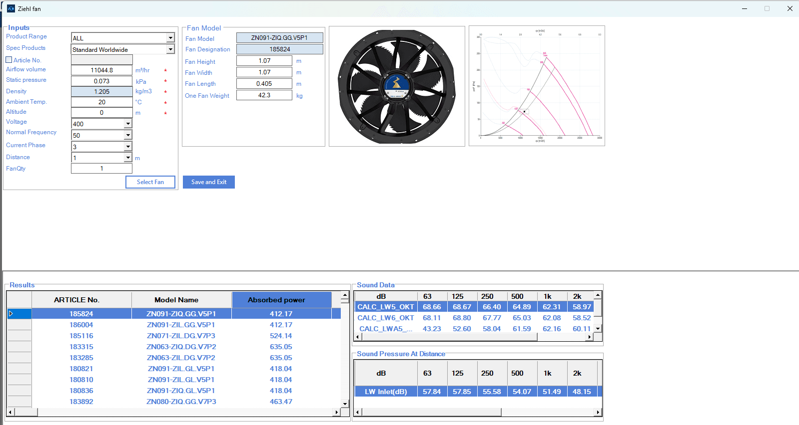799x425 pixels.
Task: Expand the Normal Frequency dropdown
Action: 128,135
